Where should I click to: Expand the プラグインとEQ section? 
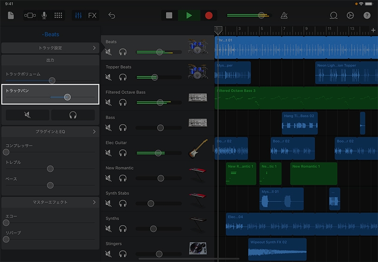[x=50, y=132]
